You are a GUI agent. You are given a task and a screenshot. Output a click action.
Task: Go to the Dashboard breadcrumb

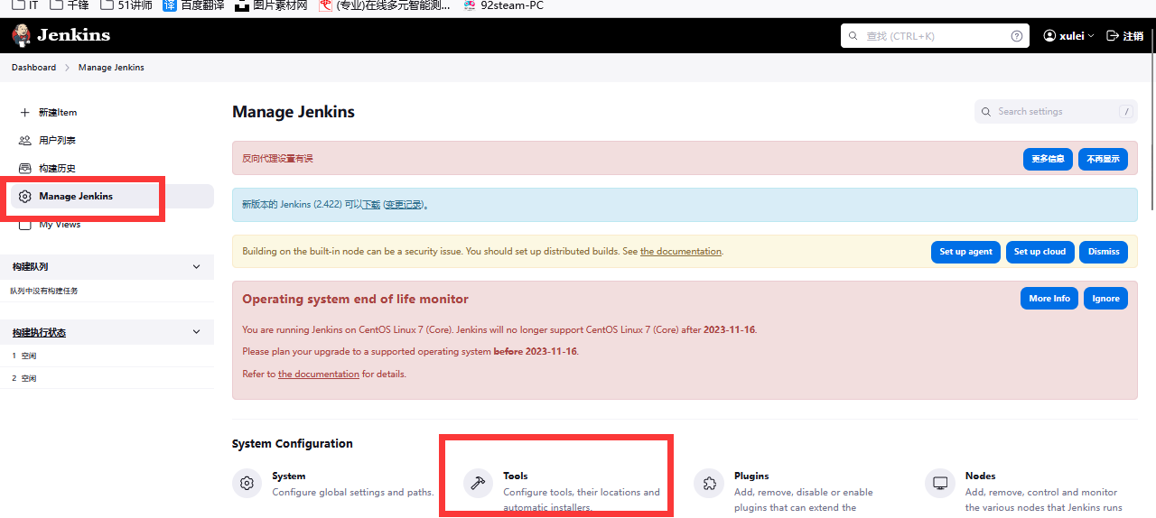(x=33, y=68)
